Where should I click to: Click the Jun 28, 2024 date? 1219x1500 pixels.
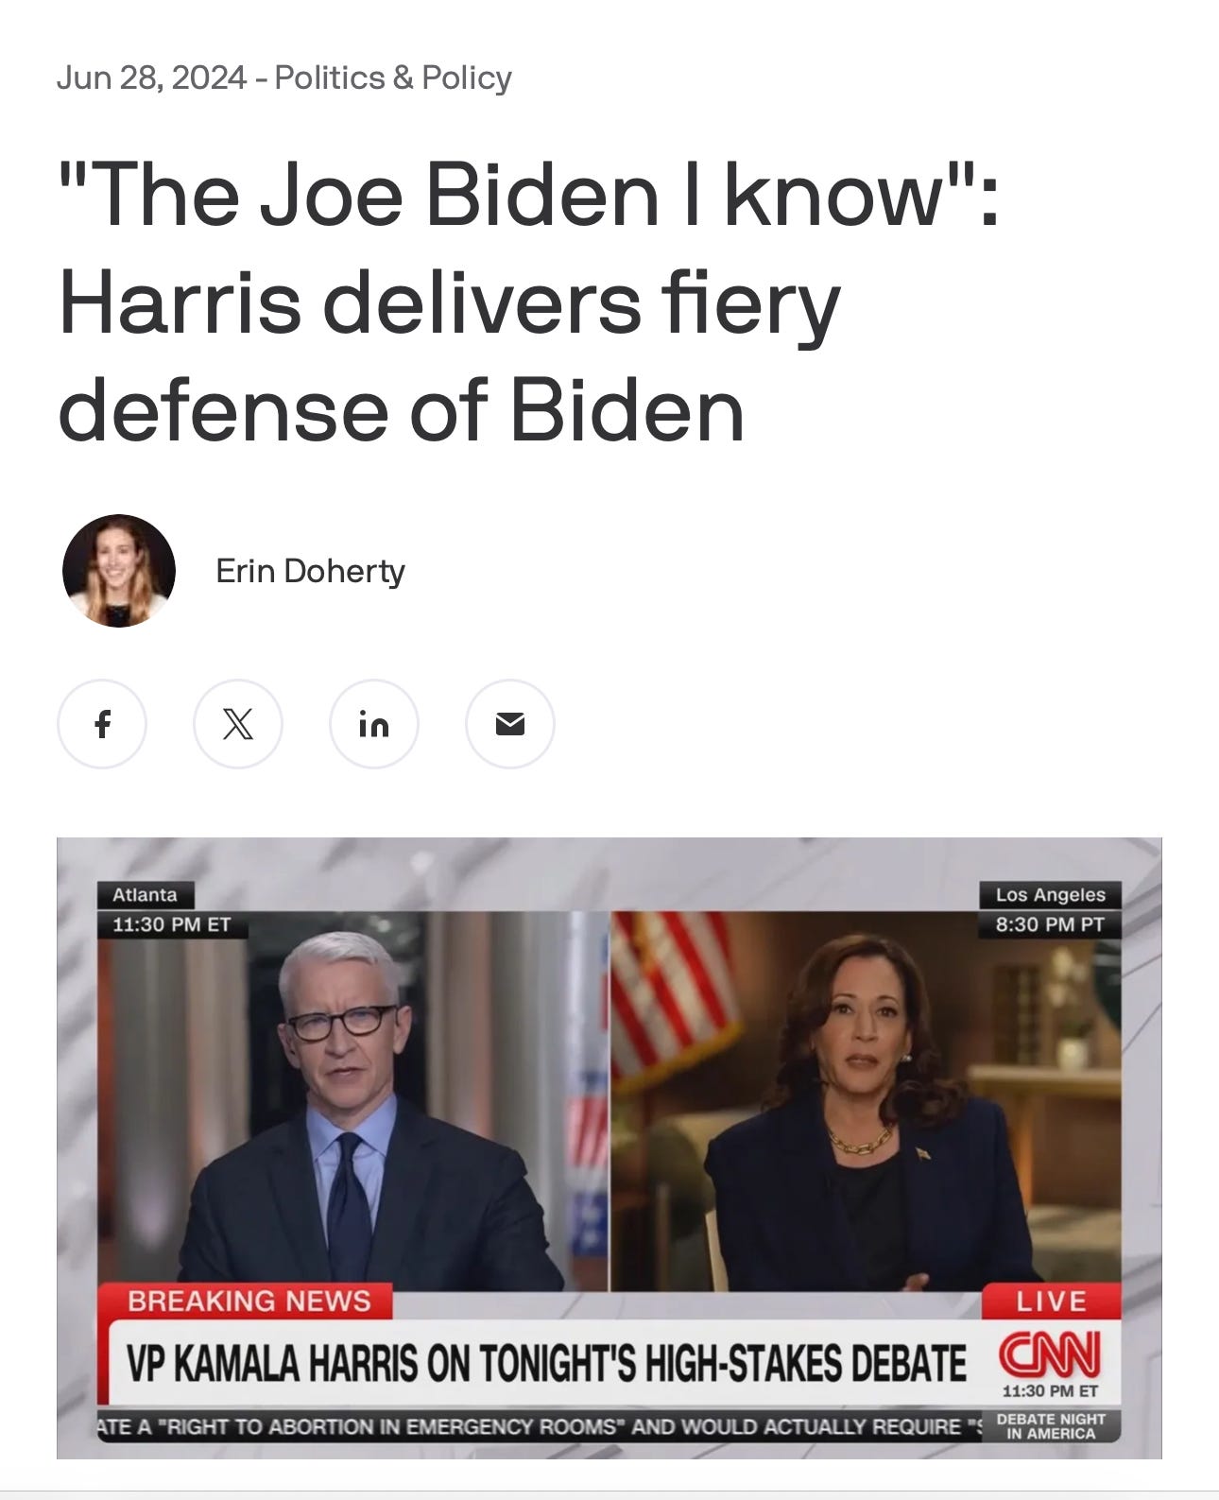(x=151, y=78)
